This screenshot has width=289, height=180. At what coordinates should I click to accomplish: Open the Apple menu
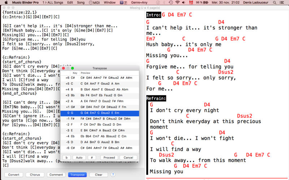point(6,3)
